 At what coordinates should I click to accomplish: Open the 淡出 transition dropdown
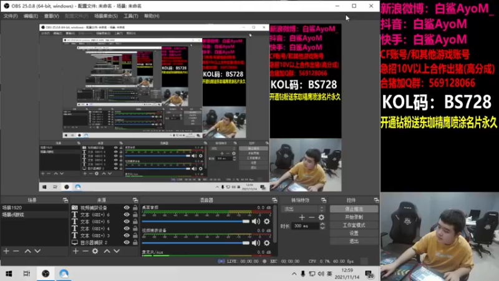pos(303,209)
